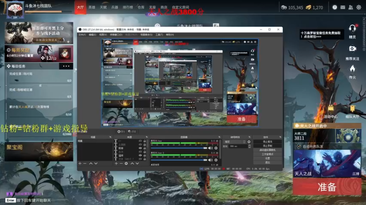Click 工作室模式 button

tap(268, 154)
